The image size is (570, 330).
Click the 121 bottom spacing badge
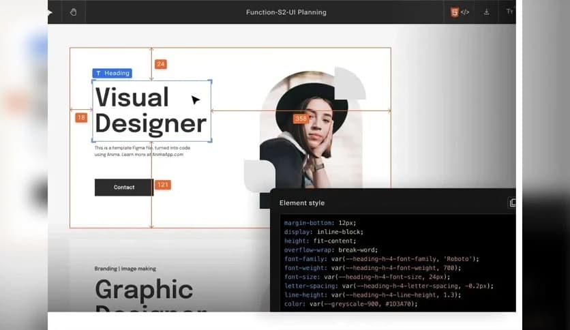point(163,185)
